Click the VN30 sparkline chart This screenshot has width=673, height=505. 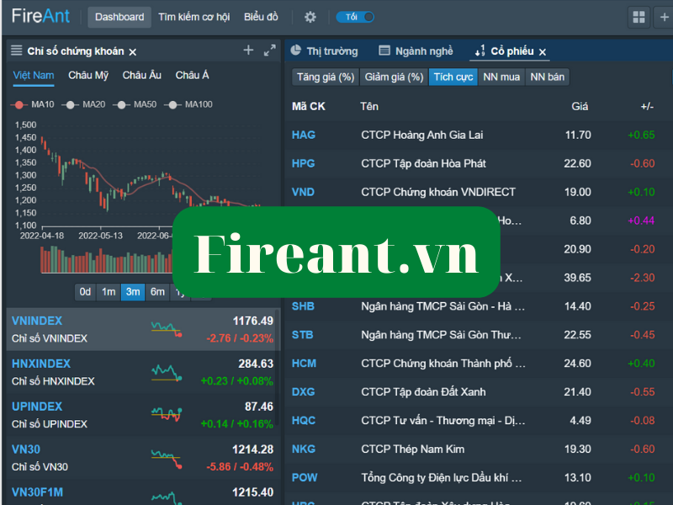[167, 459]
